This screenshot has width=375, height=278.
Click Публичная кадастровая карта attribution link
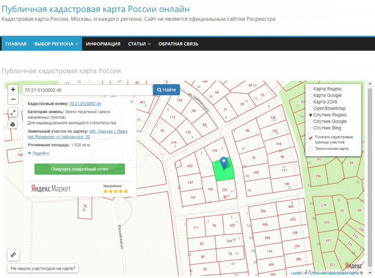333,273
